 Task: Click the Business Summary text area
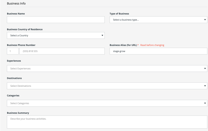pyautogui.click(x=107, y=122)
